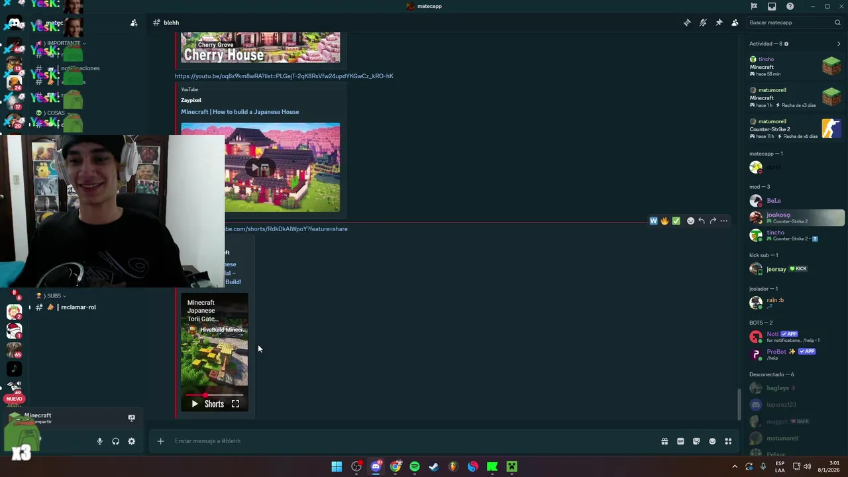Open the Threads icon in channel header
The image size is (848, 477).
point(687,23)
